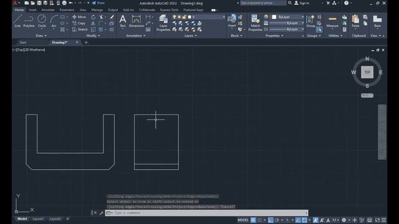
Task: Expand the Layers panel dropdown
Action: [x=190, y=36]
